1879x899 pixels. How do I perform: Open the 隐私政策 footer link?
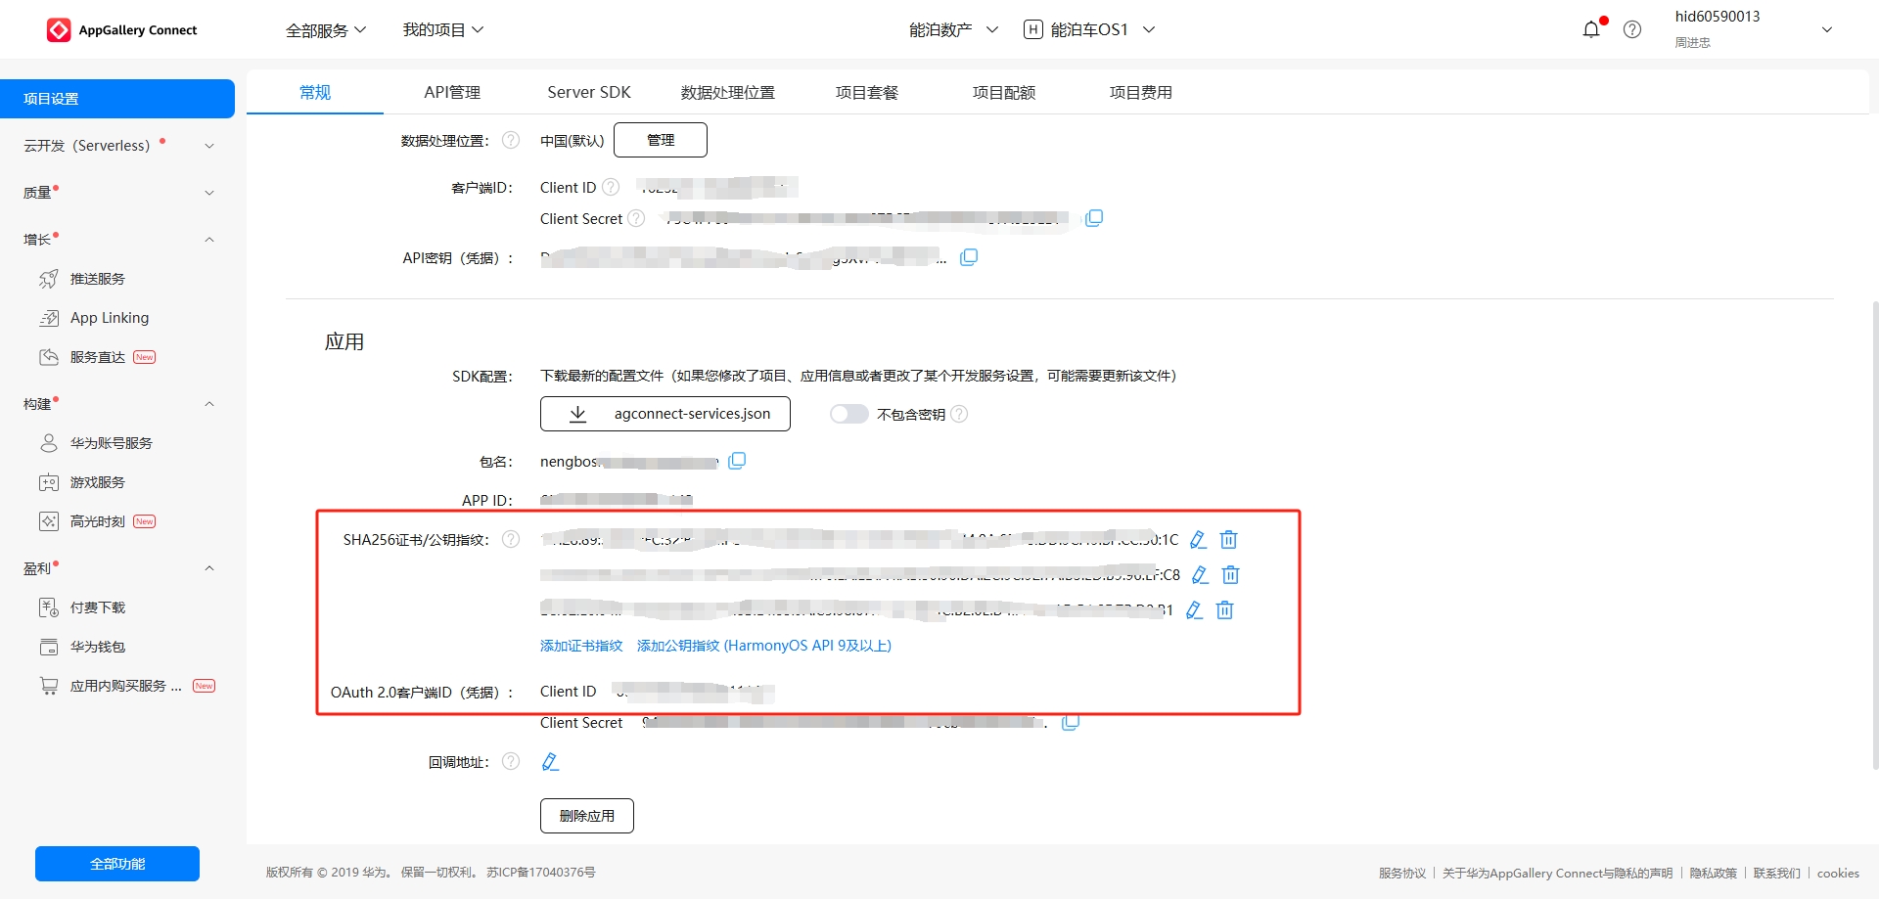click(x=1713, y=873)
